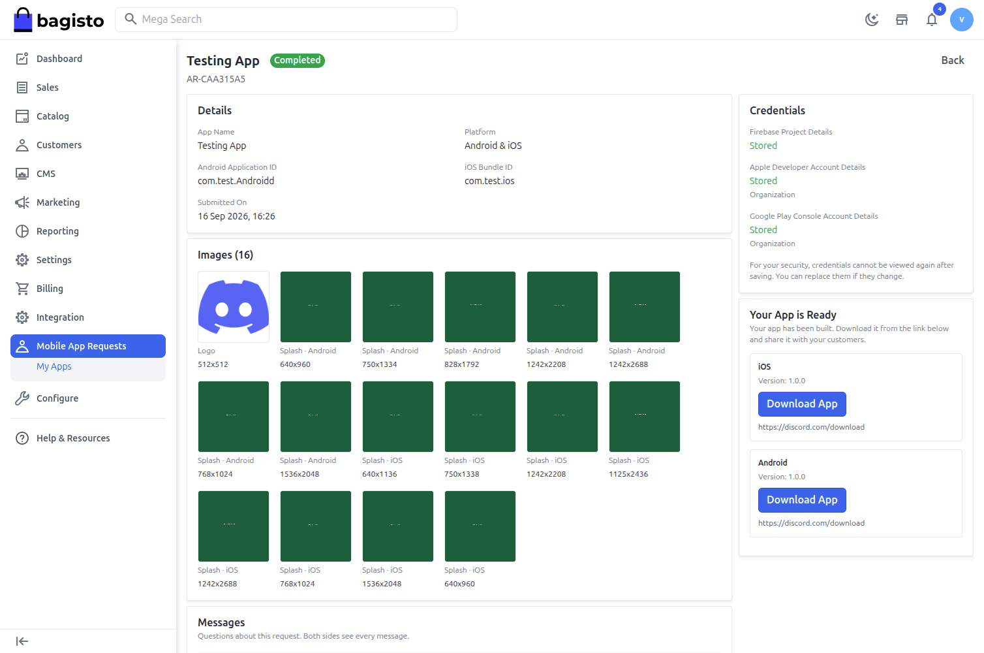Viewport: 984px width, 653px height.
Task: Click the Catalog sidebar icon
Action: (22, 116)
